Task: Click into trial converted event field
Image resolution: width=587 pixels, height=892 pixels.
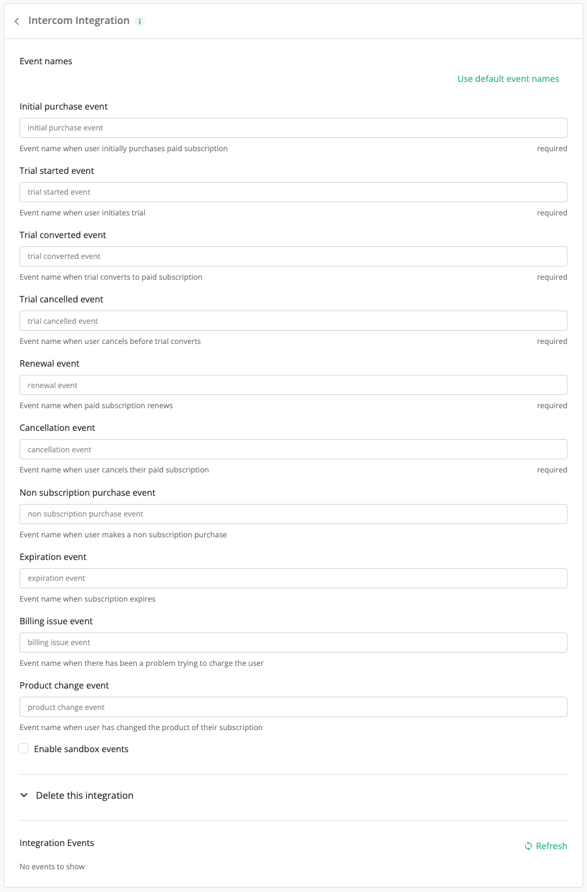Action: [293, 256]
